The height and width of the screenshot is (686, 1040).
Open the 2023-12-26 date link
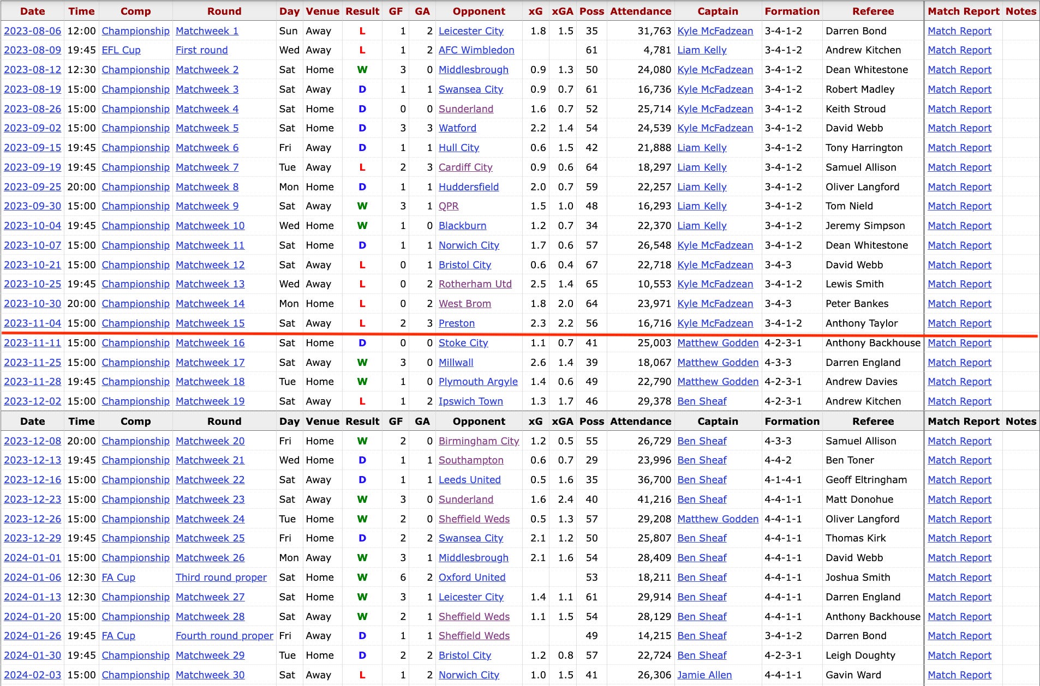pyautogui.click(x=33, y=519)
